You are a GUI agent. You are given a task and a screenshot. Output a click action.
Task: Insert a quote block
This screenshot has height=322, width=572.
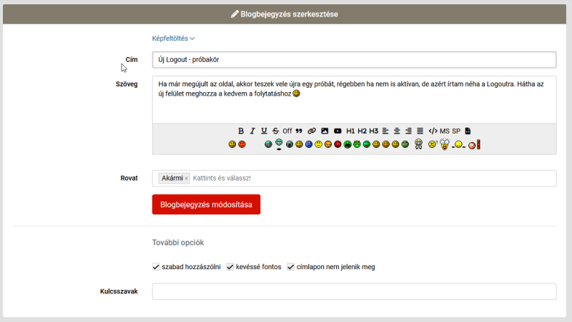(x=299, y=131)
